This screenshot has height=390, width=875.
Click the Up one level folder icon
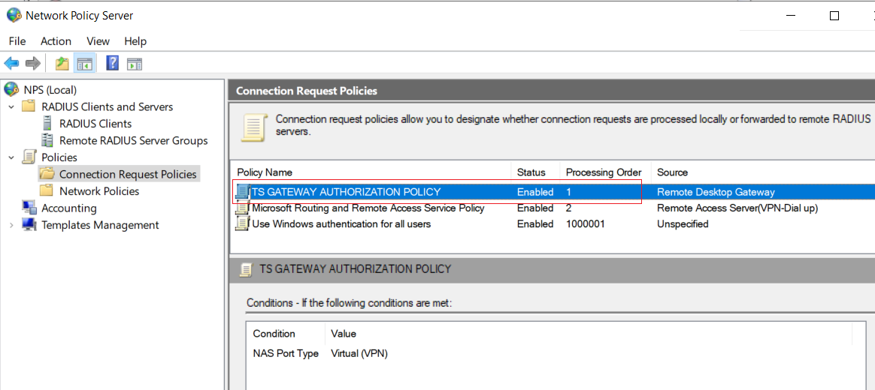62,64
